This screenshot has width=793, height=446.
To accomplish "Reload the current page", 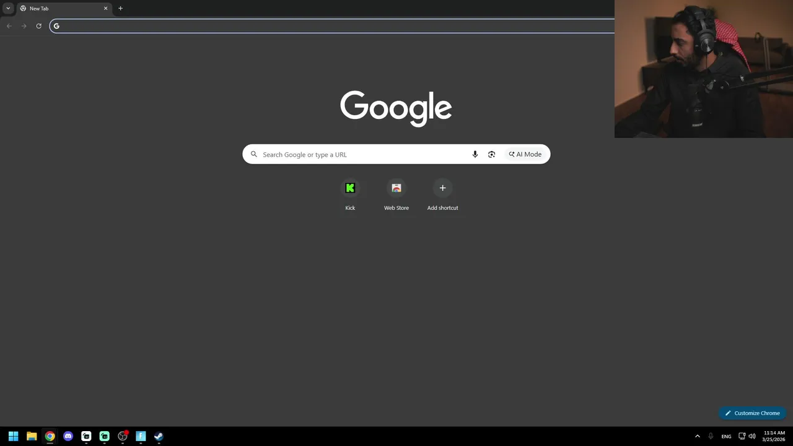I will point(38,26).
